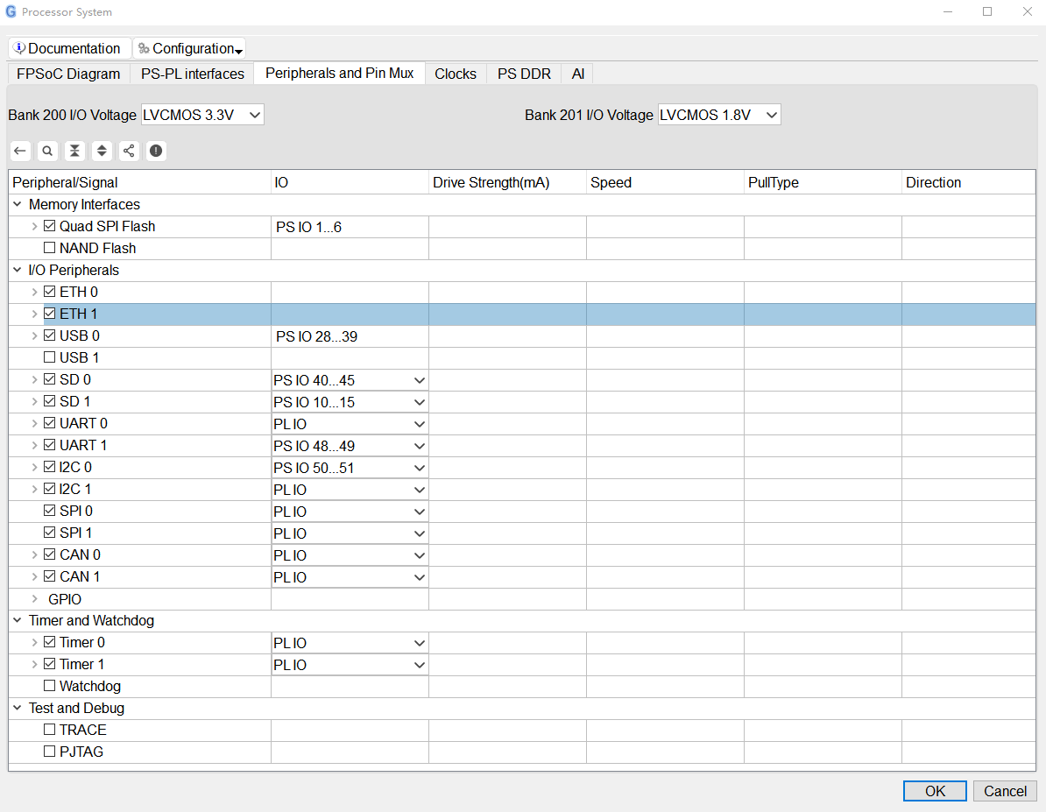Open the Timer 0 IO dropdown
This screenshot has width=1046, height=812.
click(350, 643)
